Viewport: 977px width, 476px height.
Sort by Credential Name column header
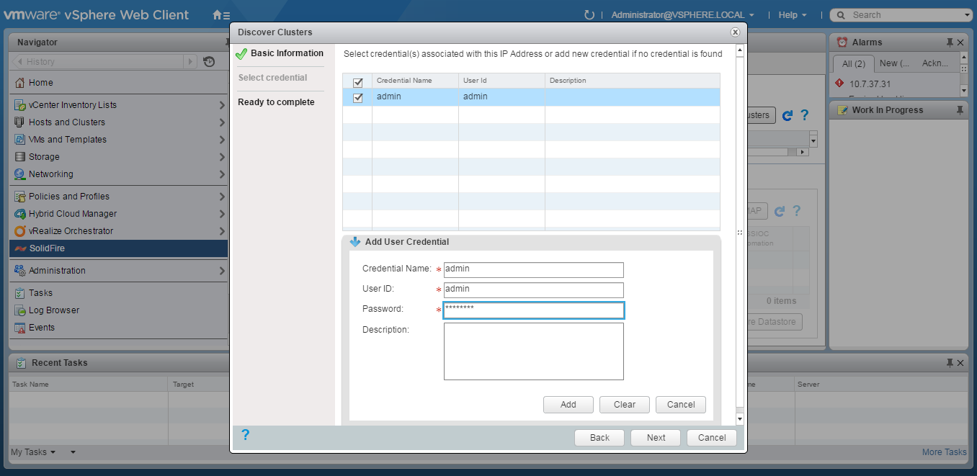click(x=415, y=81)
